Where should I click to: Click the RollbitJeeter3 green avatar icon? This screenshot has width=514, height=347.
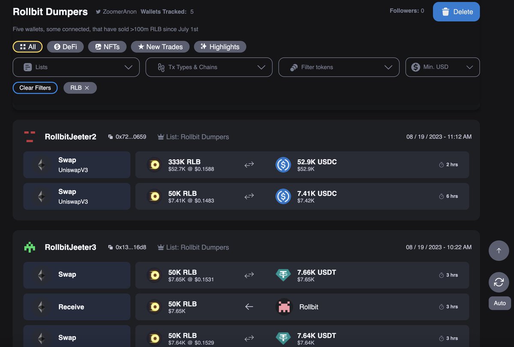(x=30, y=247)
